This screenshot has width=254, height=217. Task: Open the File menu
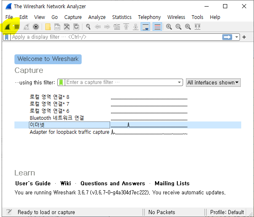pos(9,17)
